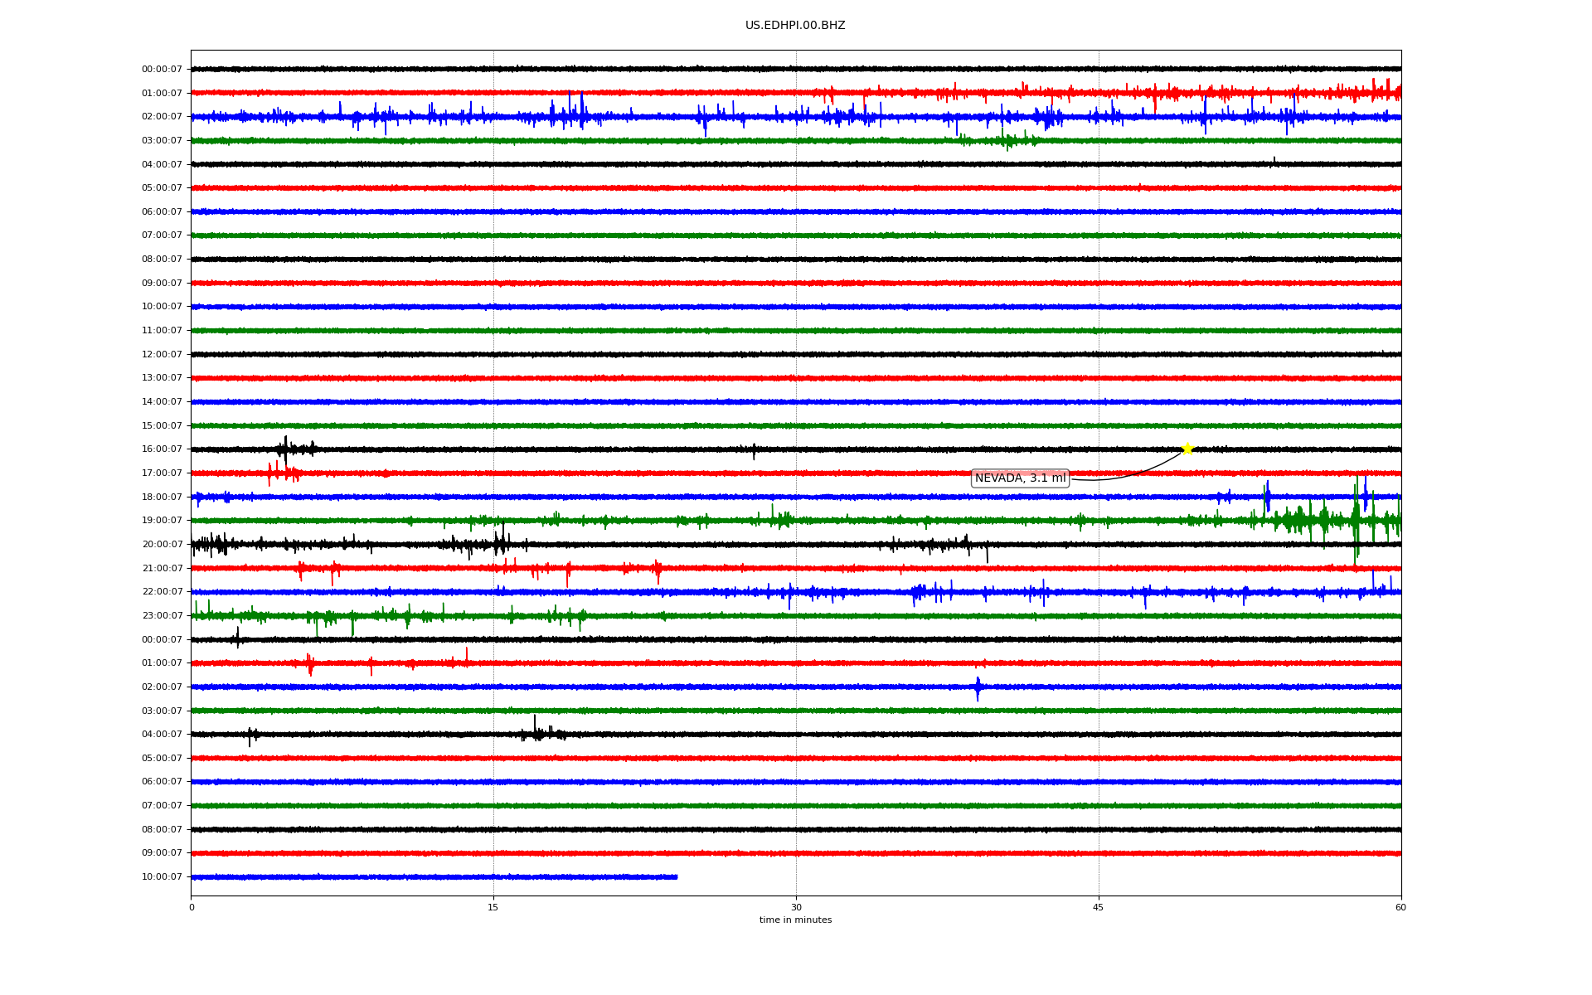
Task: Click the first 16:00:07 row time label
Action: coord(162,449)
